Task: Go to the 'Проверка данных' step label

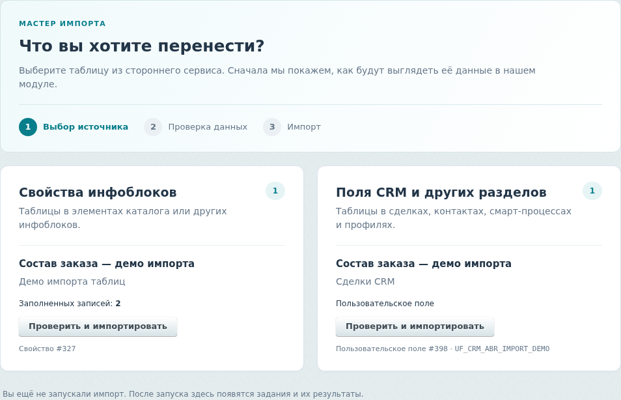Action: click(x=208, y=127)
